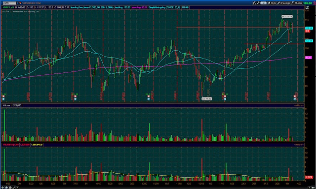Click the event bulb icon below 10/10 phone

click(149, 99)
